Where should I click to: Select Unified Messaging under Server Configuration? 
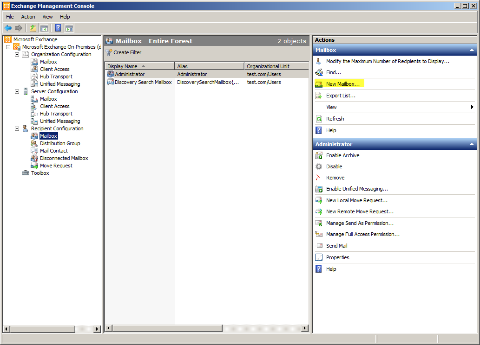[60, 121]
